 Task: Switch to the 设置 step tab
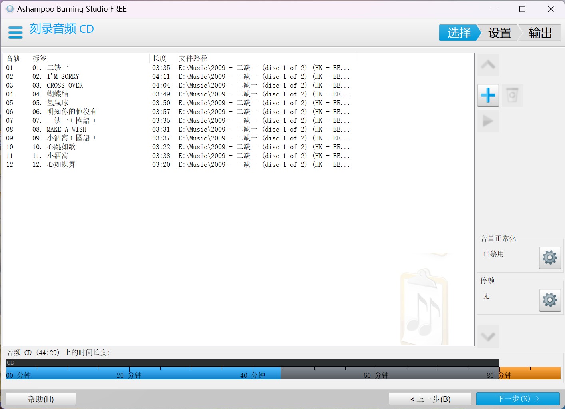pyautogui.click(x=499, y=33)
